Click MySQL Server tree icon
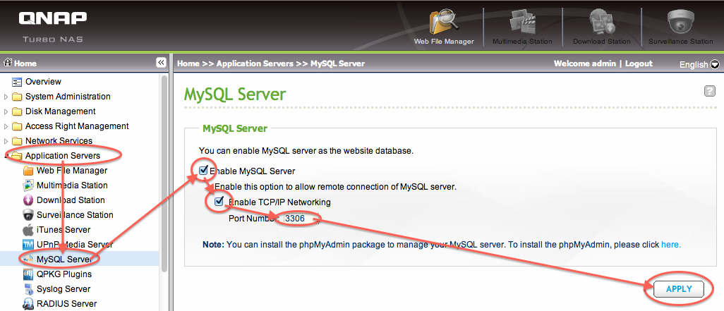 click(x=28, y=260)
